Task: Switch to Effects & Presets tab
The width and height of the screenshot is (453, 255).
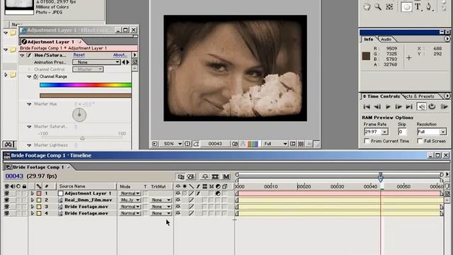Action: click(x=420, y=96)
